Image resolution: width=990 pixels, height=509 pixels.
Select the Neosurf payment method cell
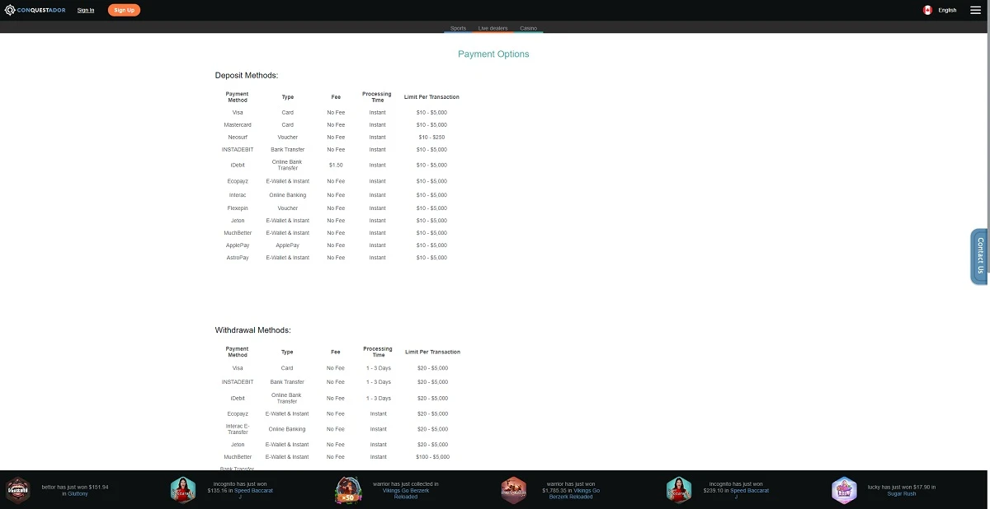pyautogui.click(x=238, y=137)
